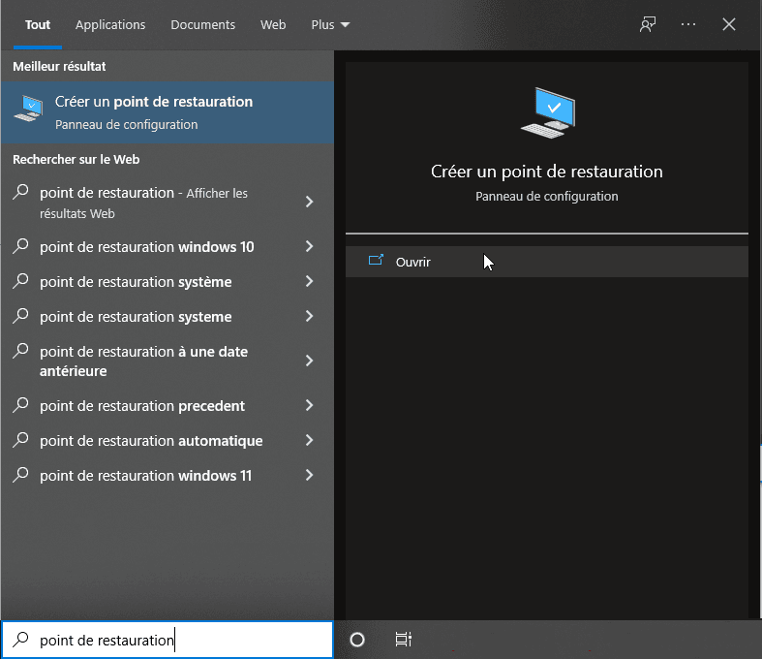Open Task View from the taskbar
This screenshot has width=762, height=659.
404,640
